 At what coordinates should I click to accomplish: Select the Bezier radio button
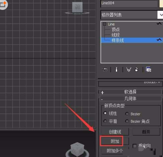[x=127, y=114]
